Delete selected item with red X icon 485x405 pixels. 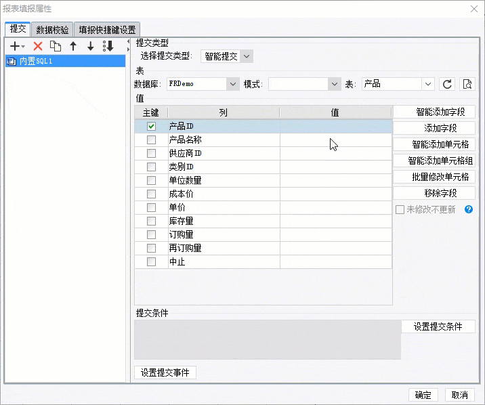tap(38, 46)
